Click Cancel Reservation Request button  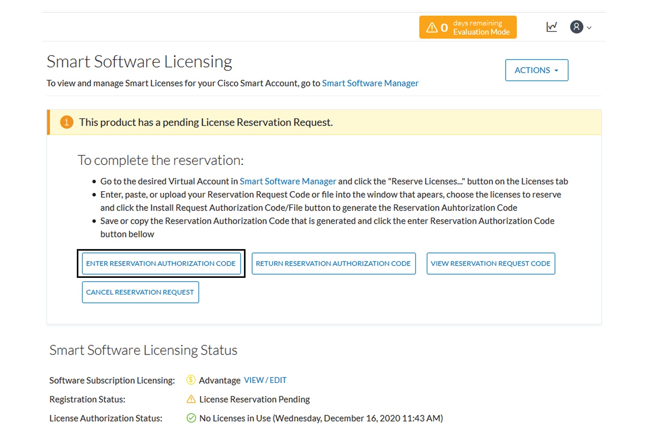pyautogui.click(x=140, y=292)
